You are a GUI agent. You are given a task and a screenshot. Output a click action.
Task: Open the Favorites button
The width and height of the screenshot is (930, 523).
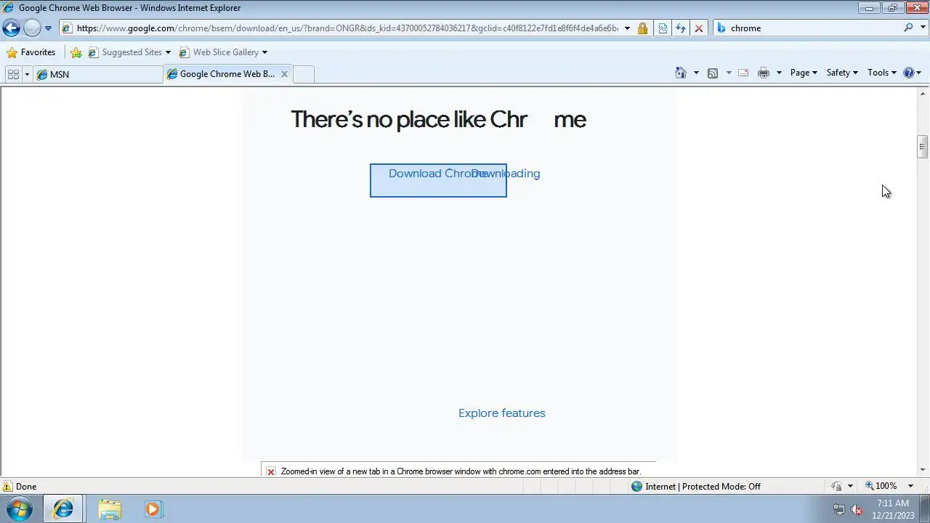click(31, 52)
